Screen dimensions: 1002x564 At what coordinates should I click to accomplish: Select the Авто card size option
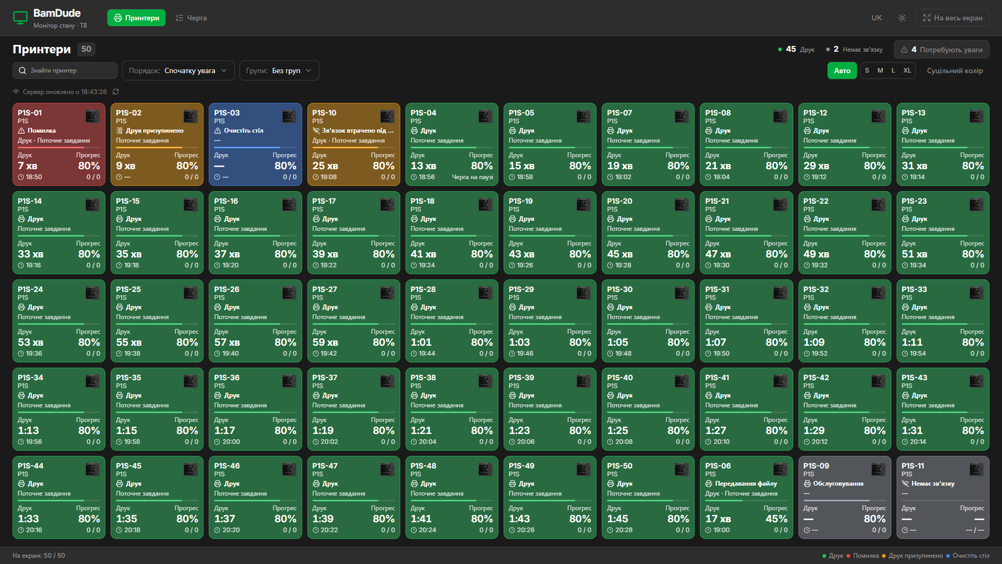point(842,70)
